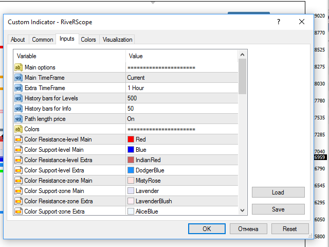The width and height of the screenshot is (329, 247).
Task: Click the scrollbar down arrow in inputs list
Action: [x=243, y=210]
